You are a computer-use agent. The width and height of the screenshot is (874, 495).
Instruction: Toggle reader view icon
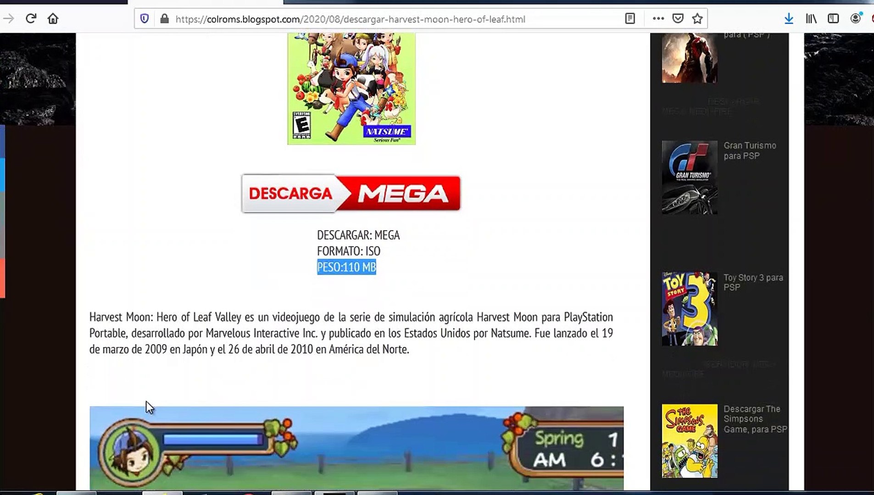point(630,19)
